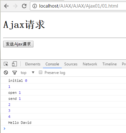The image size is (126, 133).
Task: Click the console line showing 4
Action: 63,117
